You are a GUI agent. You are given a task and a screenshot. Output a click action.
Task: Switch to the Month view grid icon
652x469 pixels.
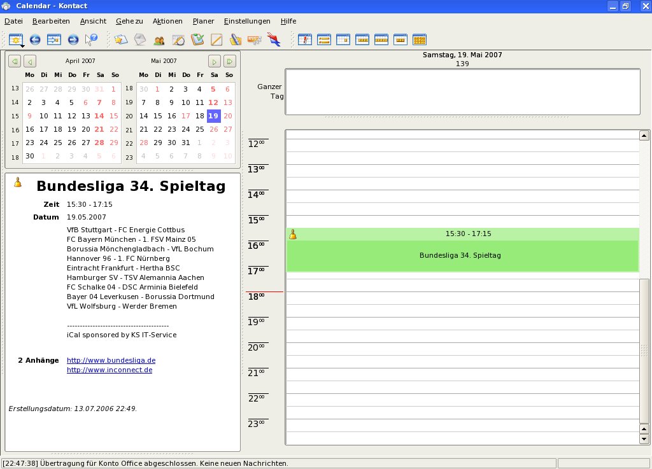[x=420, y=40]
